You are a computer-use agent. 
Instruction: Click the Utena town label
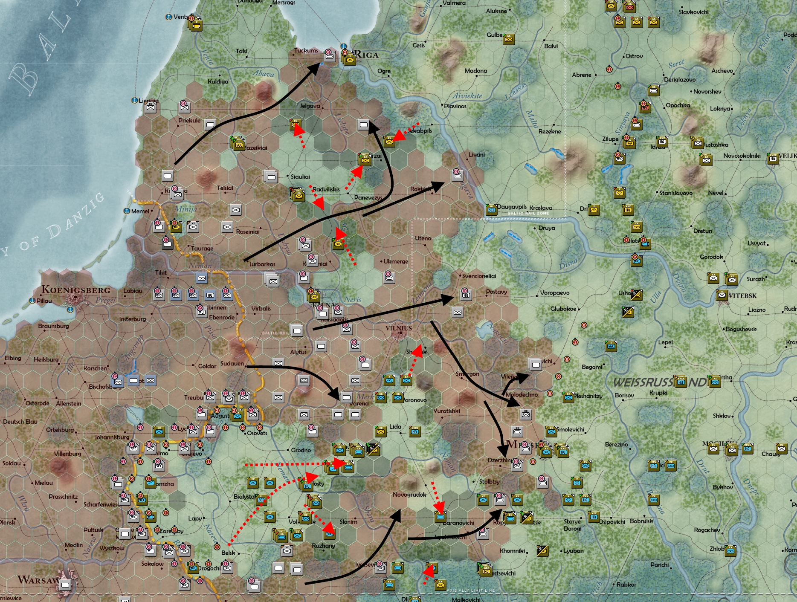[423, 238]
